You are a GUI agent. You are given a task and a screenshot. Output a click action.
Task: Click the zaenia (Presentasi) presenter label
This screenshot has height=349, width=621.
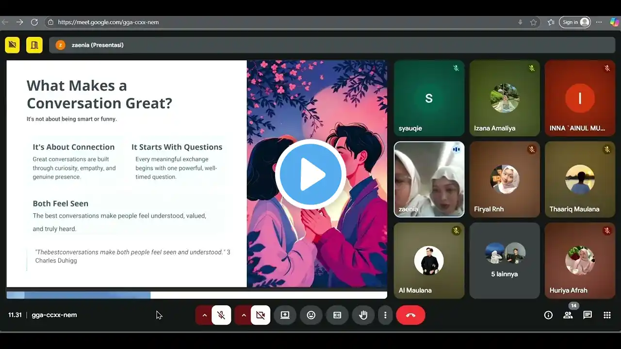point(98,45)
